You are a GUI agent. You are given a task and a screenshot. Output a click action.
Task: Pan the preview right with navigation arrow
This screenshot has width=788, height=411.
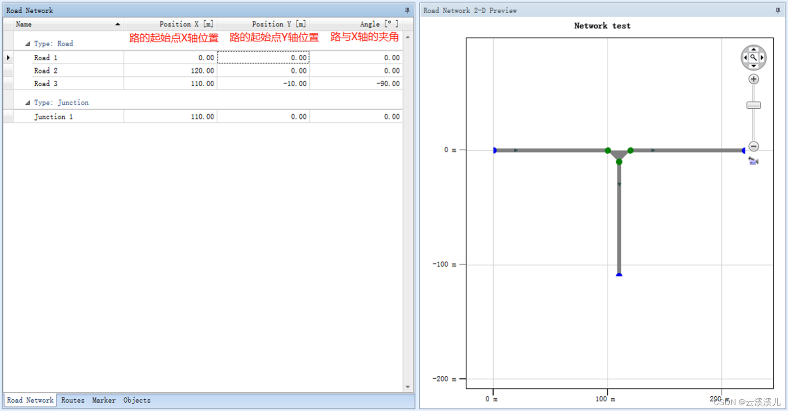(762, 58)
